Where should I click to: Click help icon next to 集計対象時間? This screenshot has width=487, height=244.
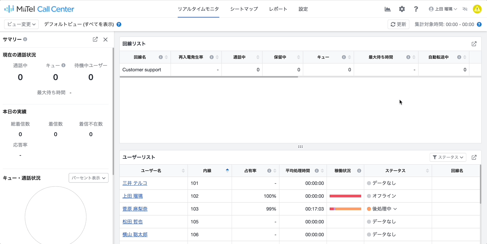tap(479, 24)
